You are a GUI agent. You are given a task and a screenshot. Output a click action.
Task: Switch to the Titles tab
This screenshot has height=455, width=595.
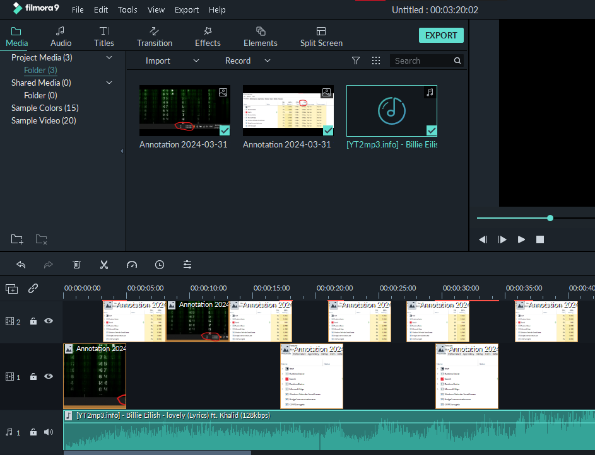tap(104, 37)
